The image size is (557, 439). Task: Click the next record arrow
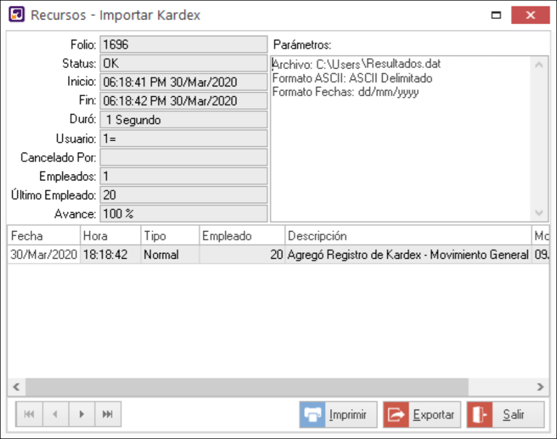coord(82,414)
